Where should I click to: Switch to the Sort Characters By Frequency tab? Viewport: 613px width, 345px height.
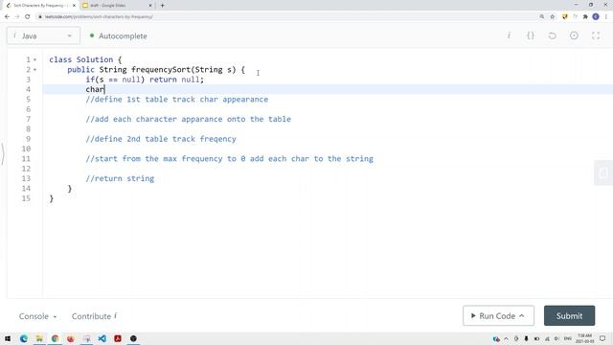coord(40,6)
